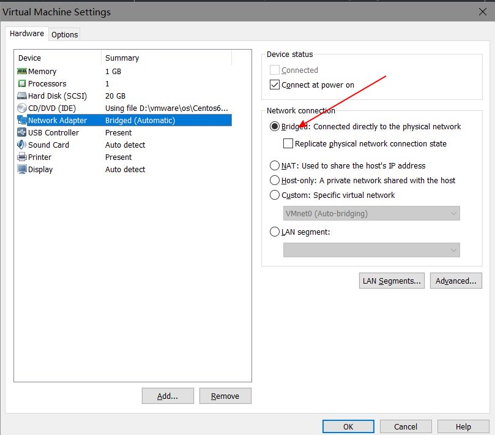Click the Display monitor icon
This screenshot has width=495, height=435.
pos(22,169)
